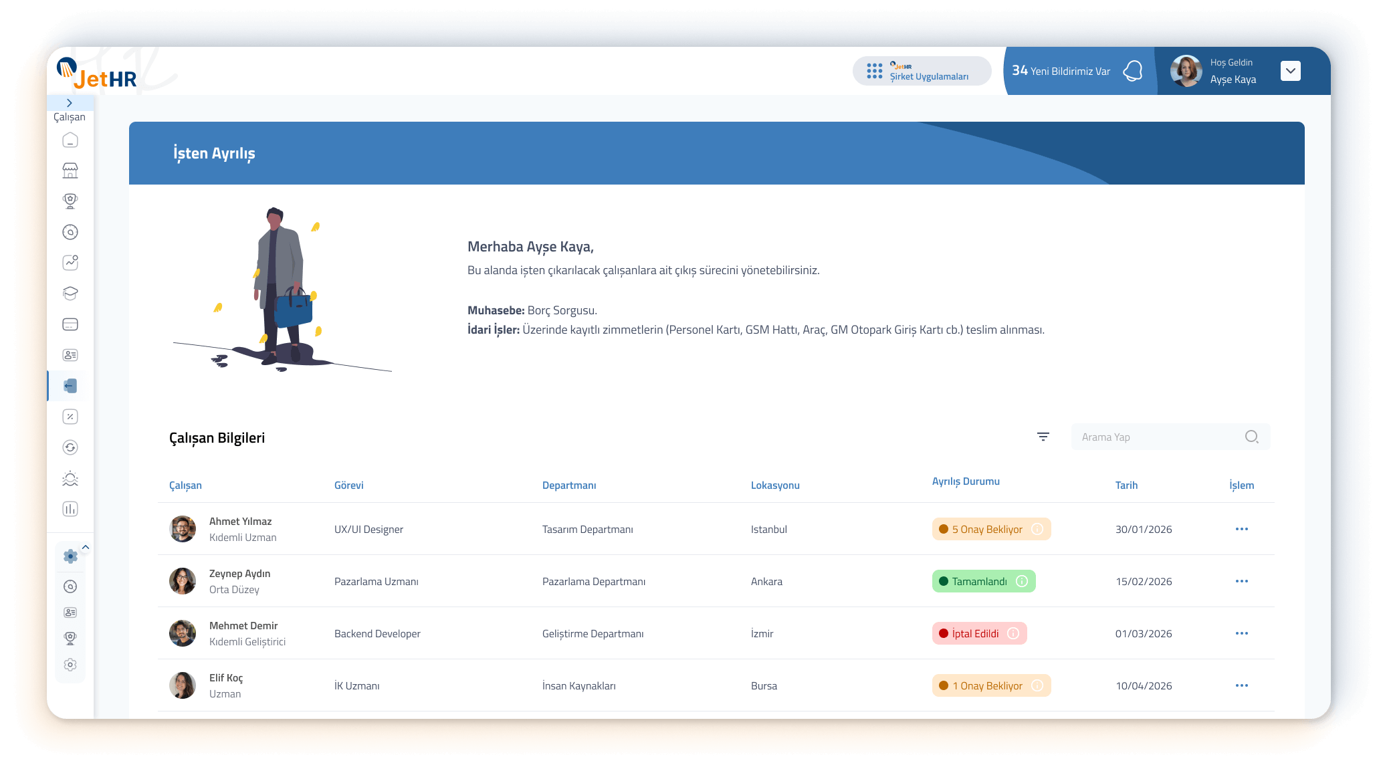Image resolution: width=1381 pixels, height=769 pixels.
Task: Click the percent icon in sidebar
Action: point(70,417)
